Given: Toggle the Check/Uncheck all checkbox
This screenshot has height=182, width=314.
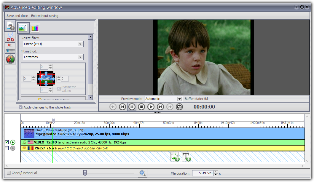Looking at the screenshot, I should pos(9,173).
